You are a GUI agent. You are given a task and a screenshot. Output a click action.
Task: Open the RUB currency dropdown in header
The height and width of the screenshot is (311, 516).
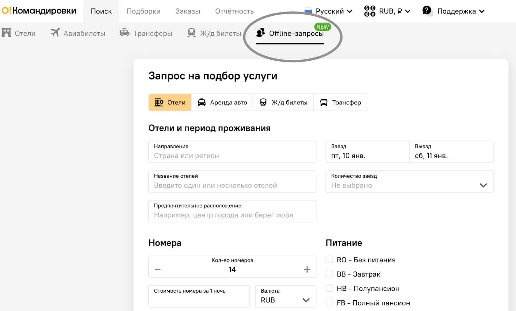(387, 11)
